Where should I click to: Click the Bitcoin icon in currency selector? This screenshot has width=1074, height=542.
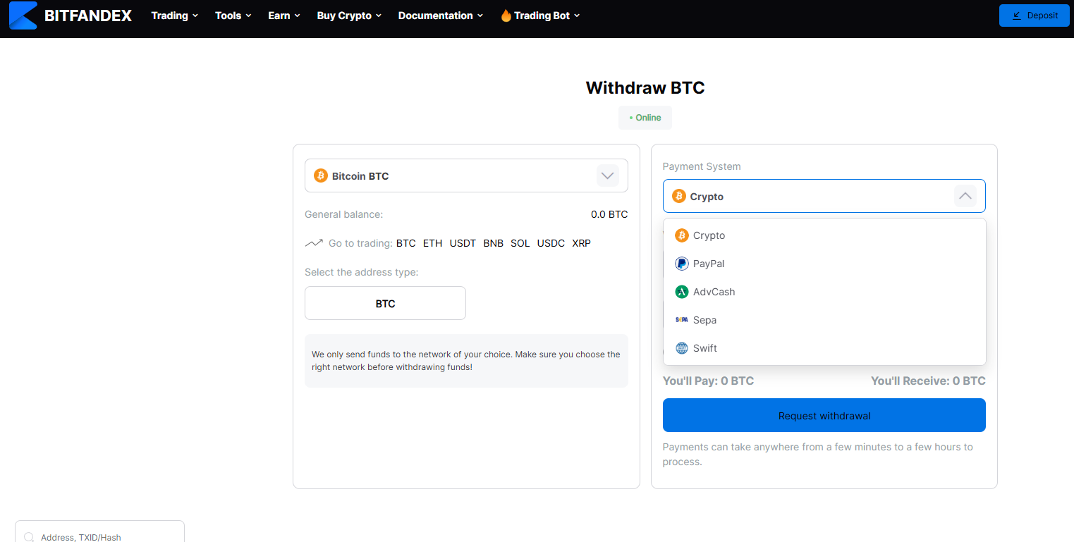321,175
